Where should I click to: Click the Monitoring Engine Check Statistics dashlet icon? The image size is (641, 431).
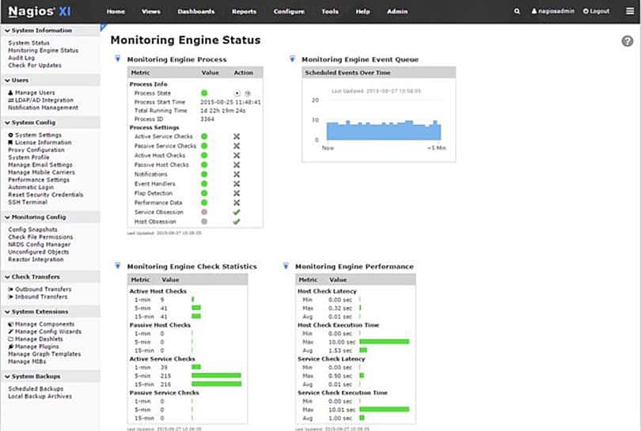pos(118,266)
